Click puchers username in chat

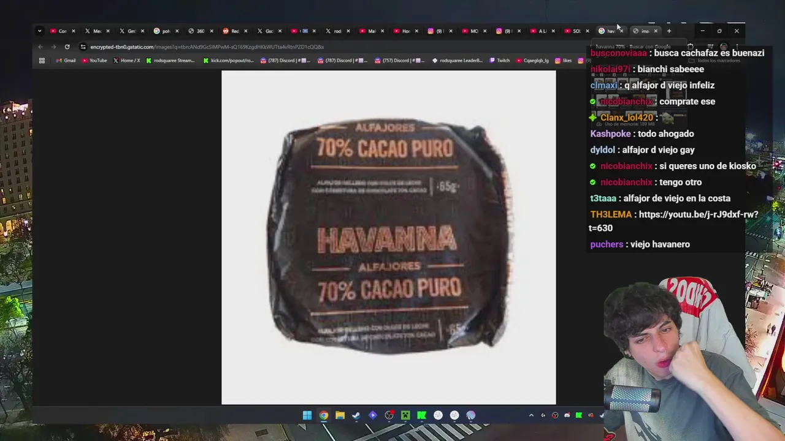tap(607, 244)
